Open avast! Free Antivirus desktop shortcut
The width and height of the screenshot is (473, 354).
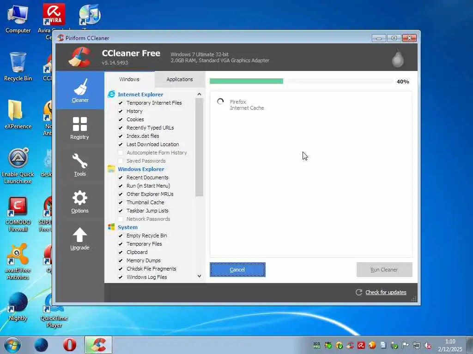point(18,262)
